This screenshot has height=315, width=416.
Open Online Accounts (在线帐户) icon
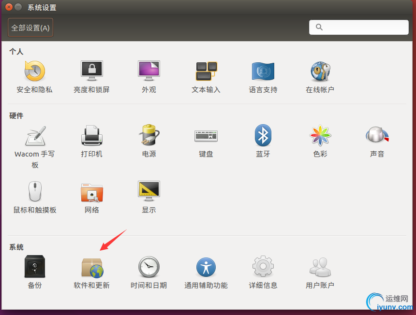320,71
